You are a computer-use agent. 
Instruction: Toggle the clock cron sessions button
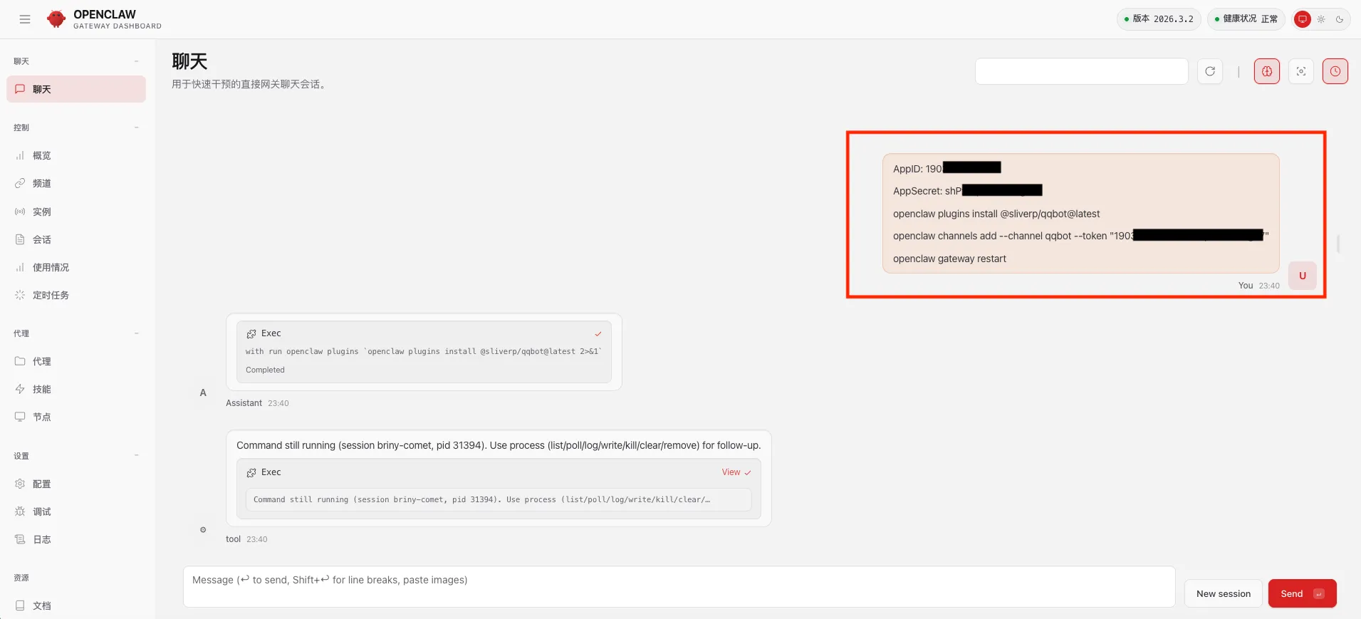(x=1335, y=71)
